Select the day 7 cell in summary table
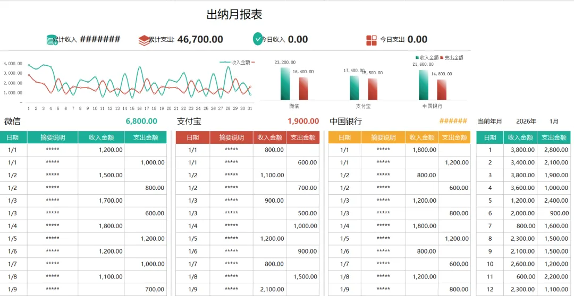The width and height of the screenshot is (574, 296). pos(490,226)
